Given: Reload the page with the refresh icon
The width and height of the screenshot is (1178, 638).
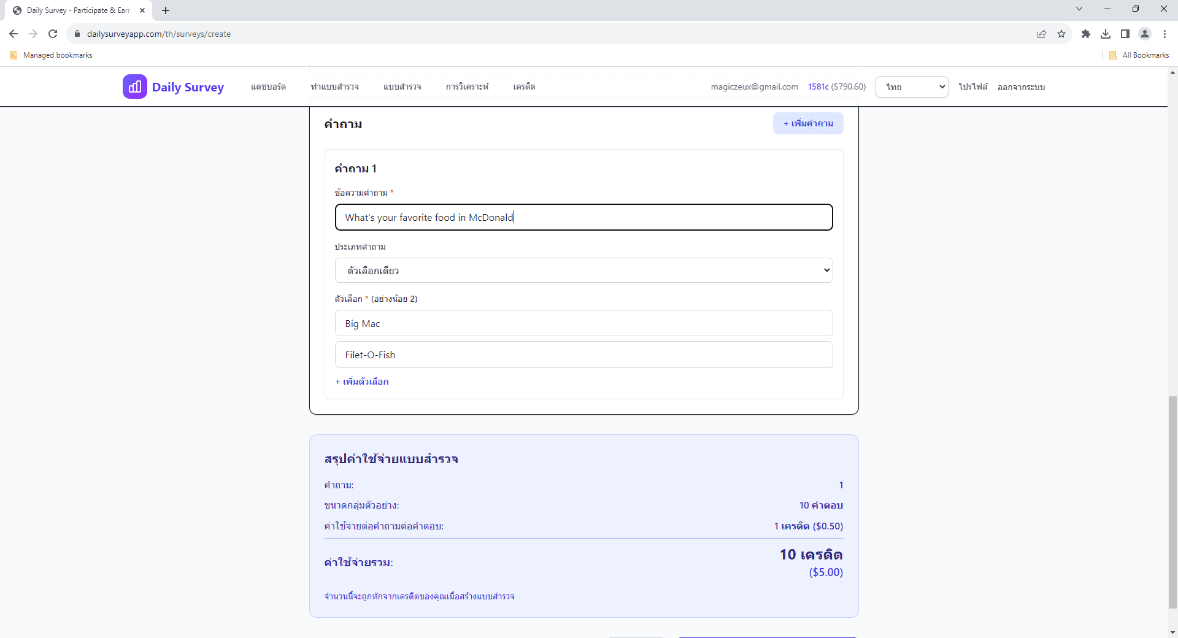Looking at the screenshot, I should point(53,34).
